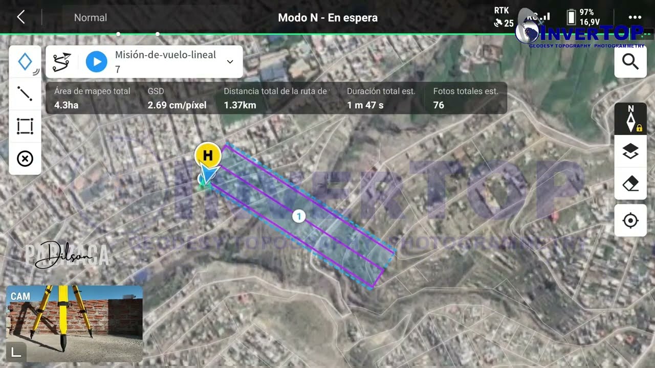655x368 pixels.
Task: Tap the Modo N - En espera status
Action: (327, 17)
